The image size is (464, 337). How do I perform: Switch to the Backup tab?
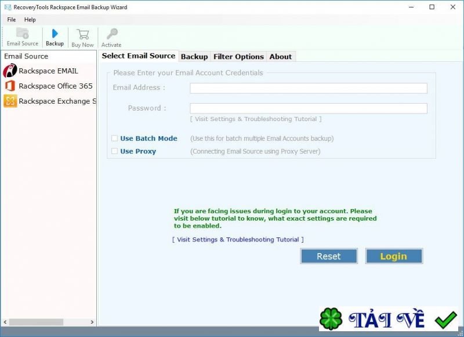(194, 57)
